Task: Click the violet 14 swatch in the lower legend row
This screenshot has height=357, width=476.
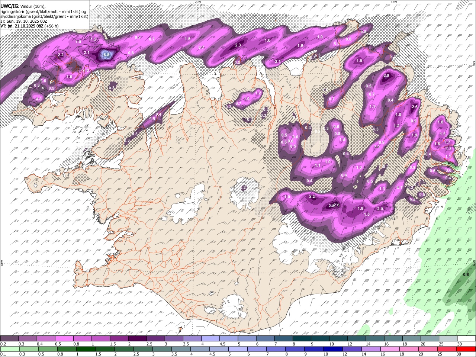Action: click(x=371, y=349)
